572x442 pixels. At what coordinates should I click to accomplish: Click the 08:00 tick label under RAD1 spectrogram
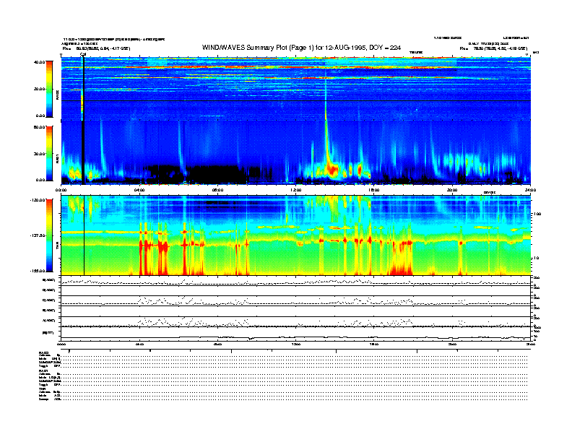[217, 190]
